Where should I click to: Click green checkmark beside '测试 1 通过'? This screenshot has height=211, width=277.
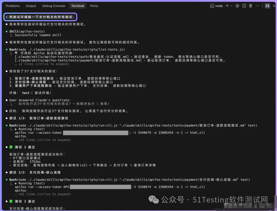tap(11, 147)
